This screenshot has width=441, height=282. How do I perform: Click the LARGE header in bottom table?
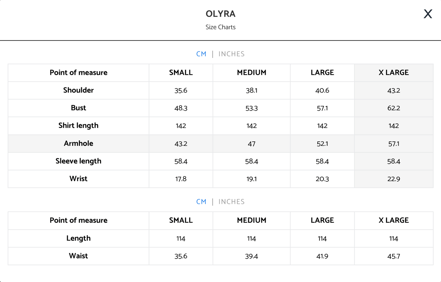pos(322,221)
